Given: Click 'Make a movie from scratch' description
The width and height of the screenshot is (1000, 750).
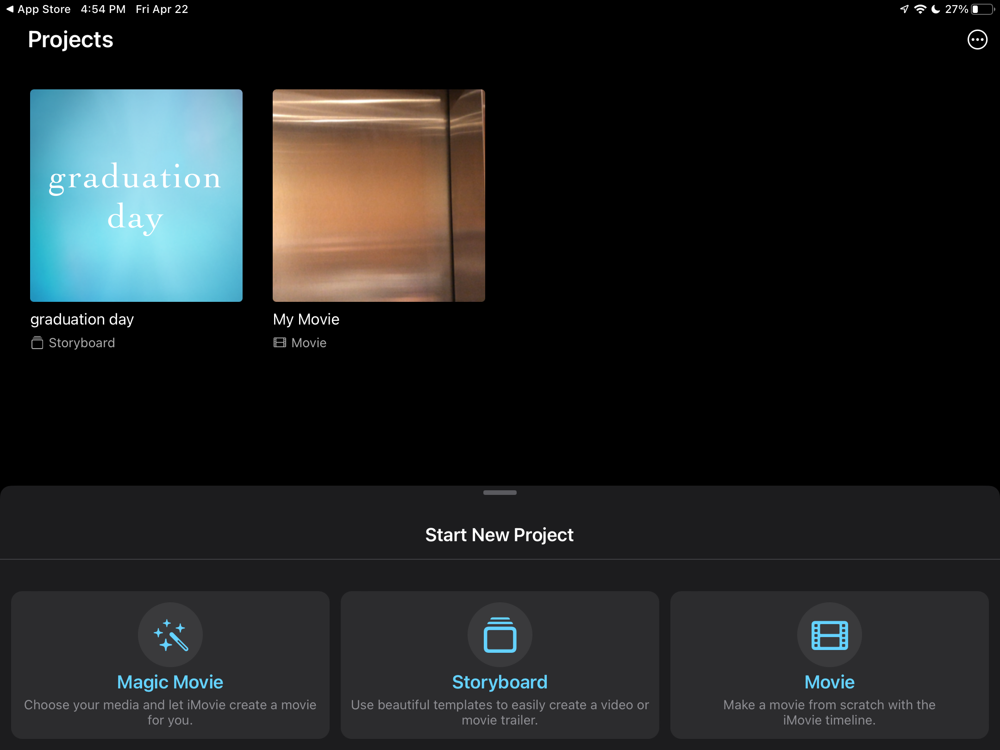Looking at the screenshot, I should coord(829,712).
